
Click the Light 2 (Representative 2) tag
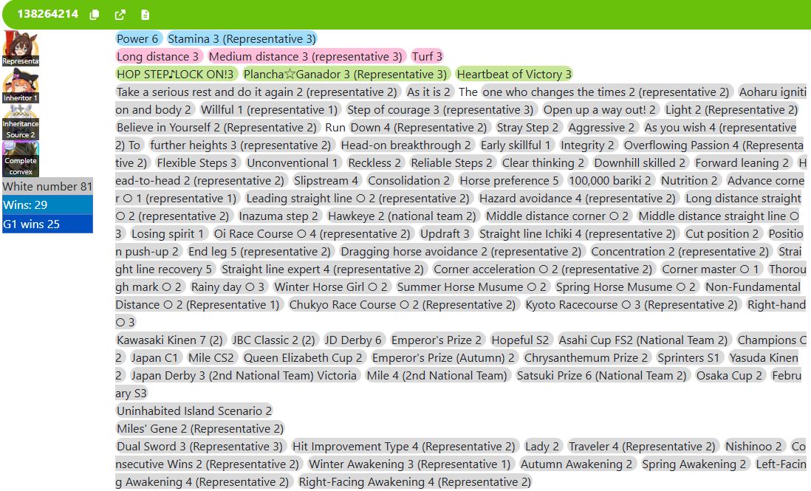[732, 109]
